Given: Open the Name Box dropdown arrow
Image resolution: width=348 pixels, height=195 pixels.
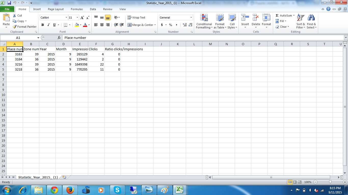Looking at the screenshot, I should pos(38,38).
